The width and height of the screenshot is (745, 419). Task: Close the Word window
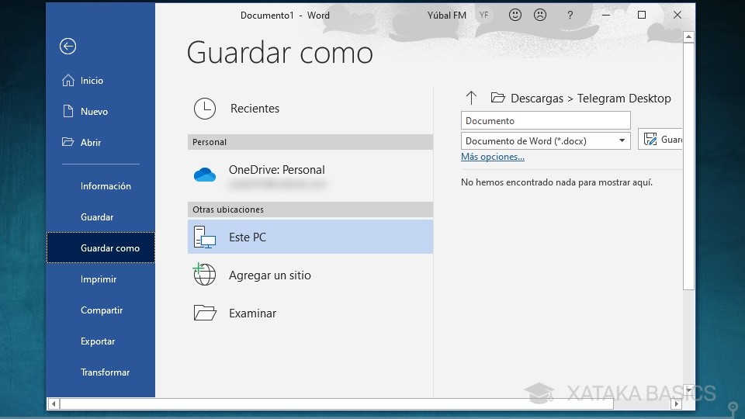677,16
